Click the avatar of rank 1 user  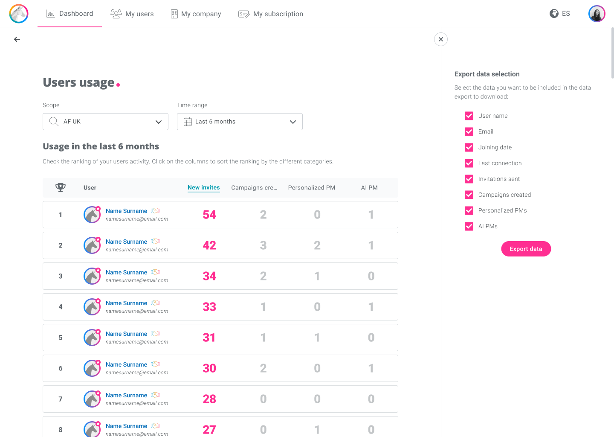[92, 215]
